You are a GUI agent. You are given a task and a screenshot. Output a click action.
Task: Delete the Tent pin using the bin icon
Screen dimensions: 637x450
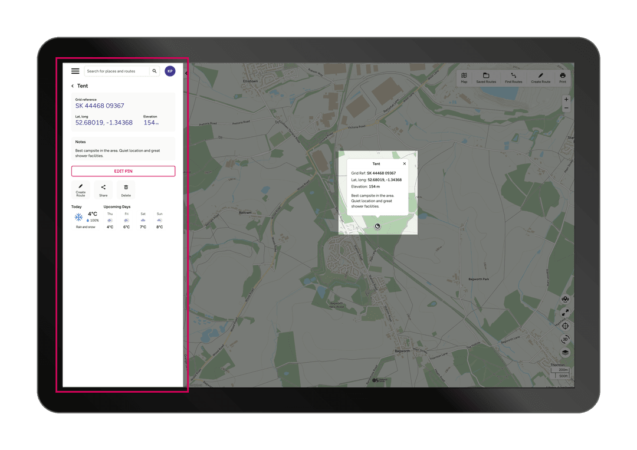pyautogui.click(x=125, y=189)
